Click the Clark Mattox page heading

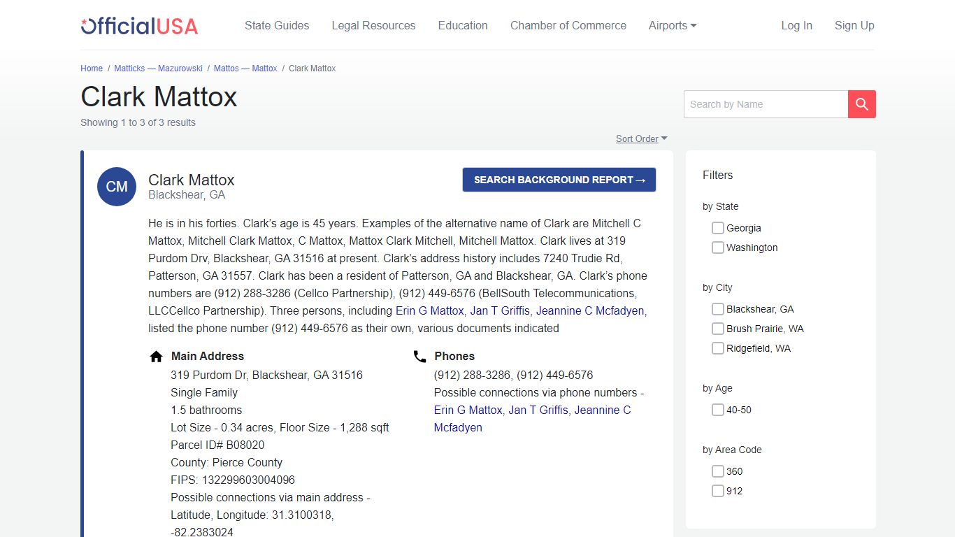159,96
